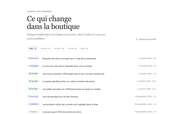Click the 'Ce qui change dans la boutique' heading

coord(53,23)
